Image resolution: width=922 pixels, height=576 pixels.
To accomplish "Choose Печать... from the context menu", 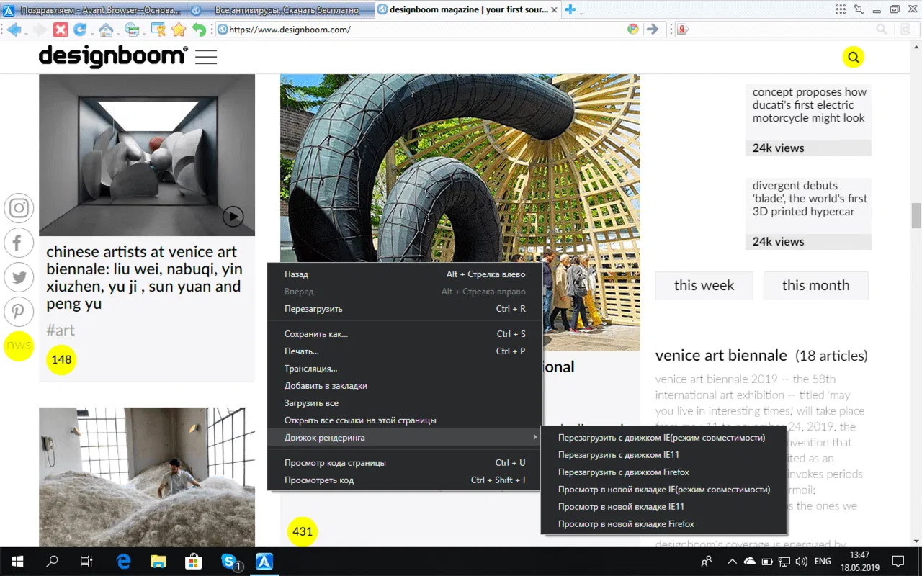I will (404, 351).
